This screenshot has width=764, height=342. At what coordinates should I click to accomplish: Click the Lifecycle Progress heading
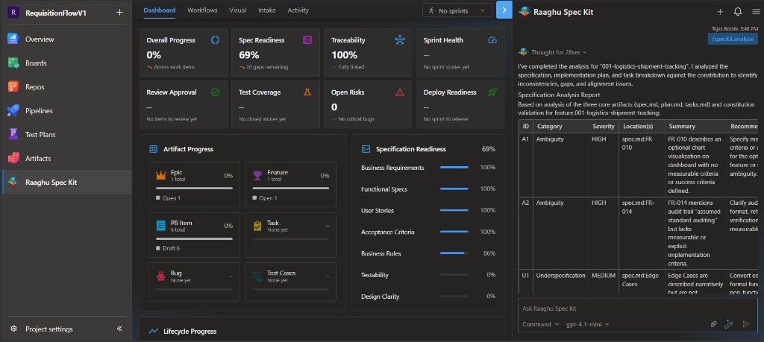[190, 332]
